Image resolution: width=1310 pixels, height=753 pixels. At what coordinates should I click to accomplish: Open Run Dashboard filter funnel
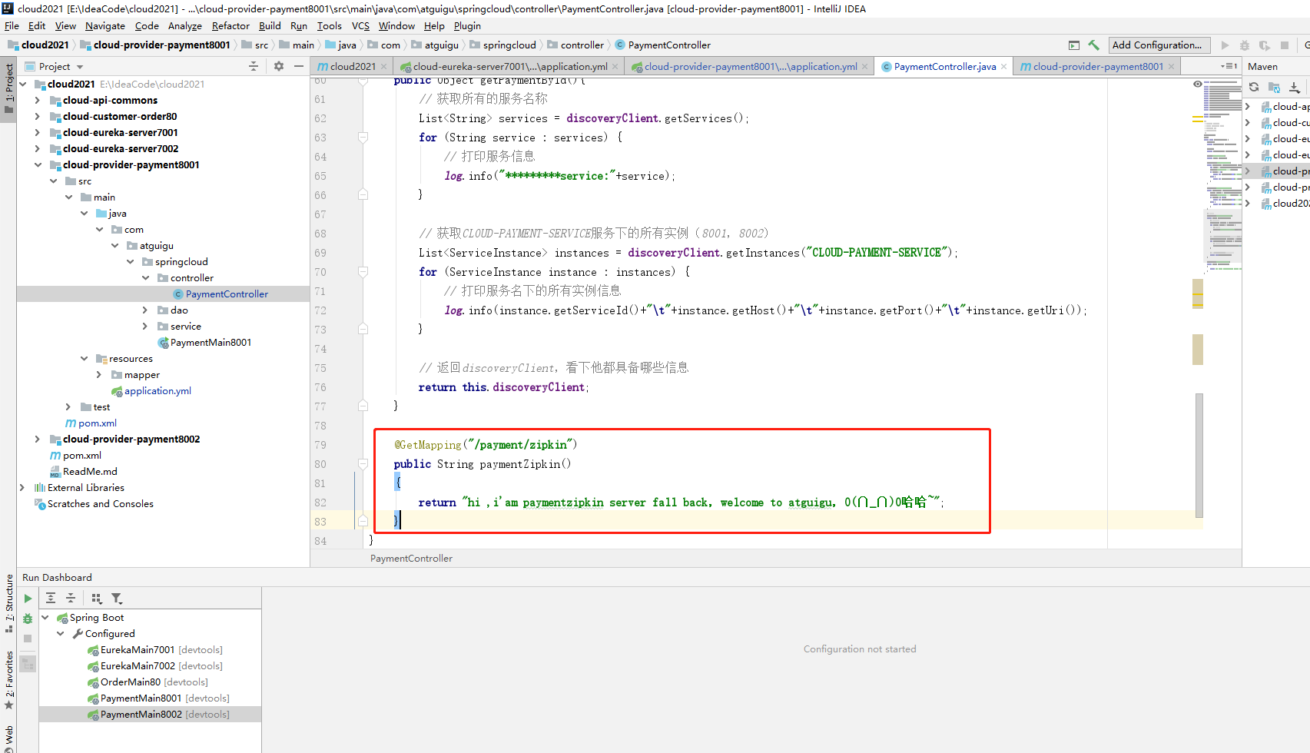[x=117, y=599]
